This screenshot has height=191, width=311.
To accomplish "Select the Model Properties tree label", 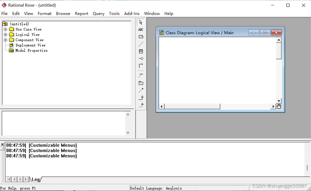I will 32,51.
